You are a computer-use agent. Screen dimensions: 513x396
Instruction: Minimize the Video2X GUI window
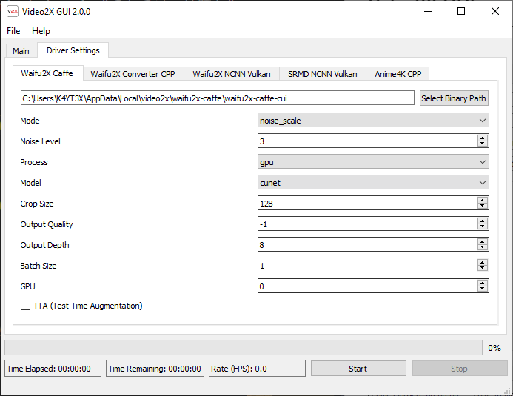[428, 11]
